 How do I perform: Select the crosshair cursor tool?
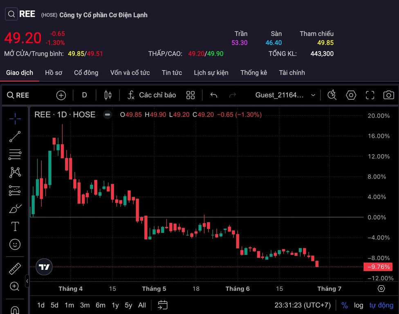click(15, 119)
